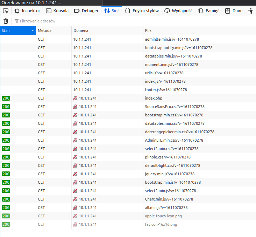Click insecure lock icon for Chart.min.js row
Image resolution: width=256 pixels, height=237 pixels.
75,199
